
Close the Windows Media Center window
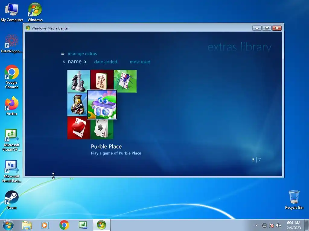pyautogui.click(x=277, y=28)
